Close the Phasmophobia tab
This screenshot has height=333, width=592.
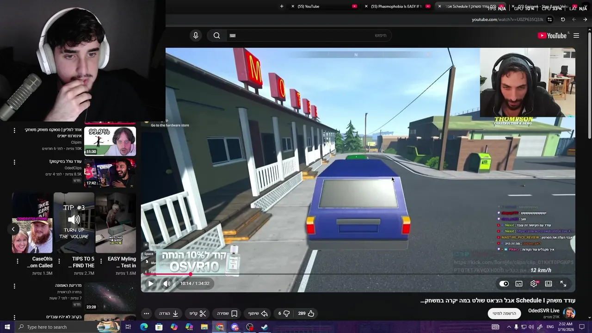(366, 6)
